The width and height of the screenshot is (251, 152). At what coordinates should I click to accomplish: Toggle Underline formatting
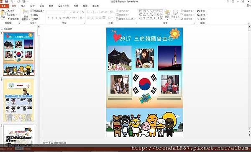[x=56, y=18]
